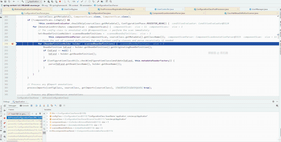Click Run with Coverage icon
281x142 pixels.
click(x=52, y=2)
